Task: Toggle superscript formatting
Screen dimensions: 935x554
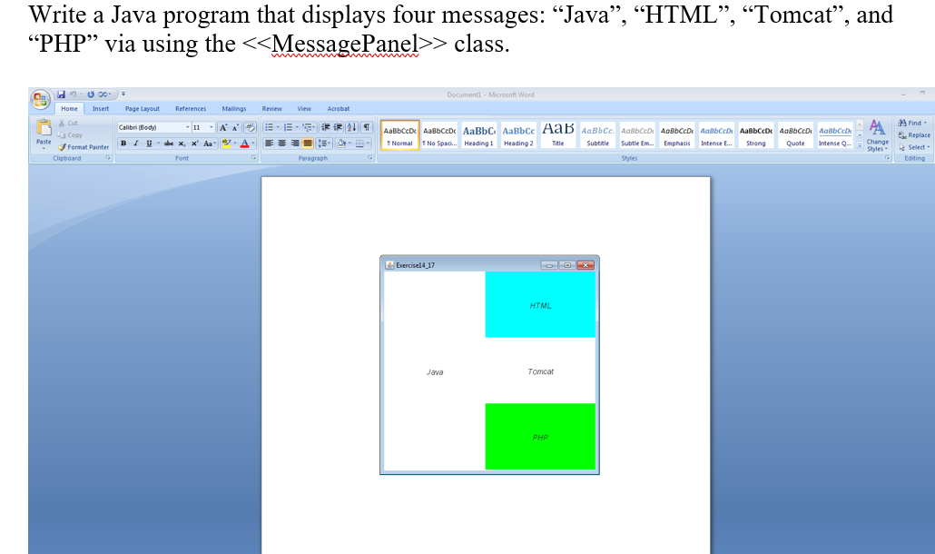Action: (x=194, y=143)
